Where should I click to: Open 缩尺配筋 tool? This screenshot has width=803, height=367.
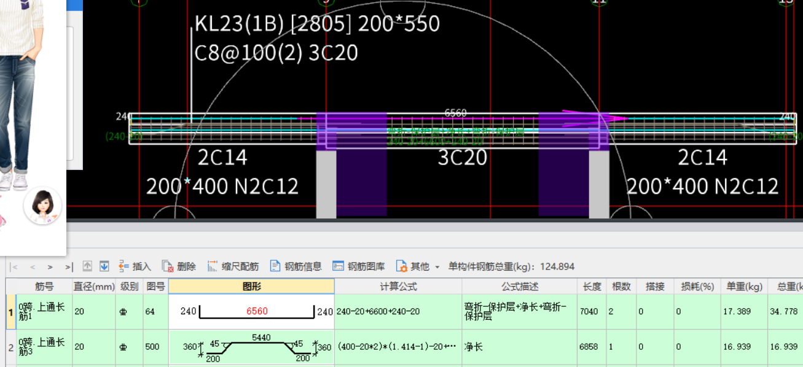233,266
